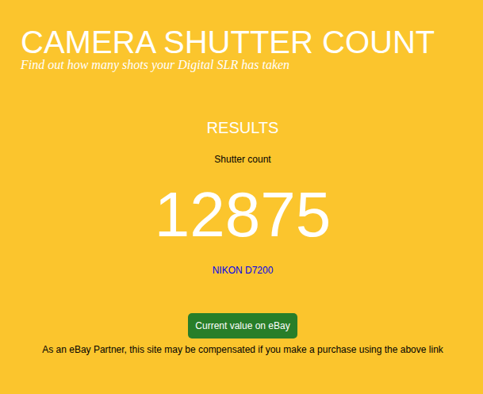Open the NIKON D7200 link
483x394 pixels.
pyautogui.click(x=243, y=270)
